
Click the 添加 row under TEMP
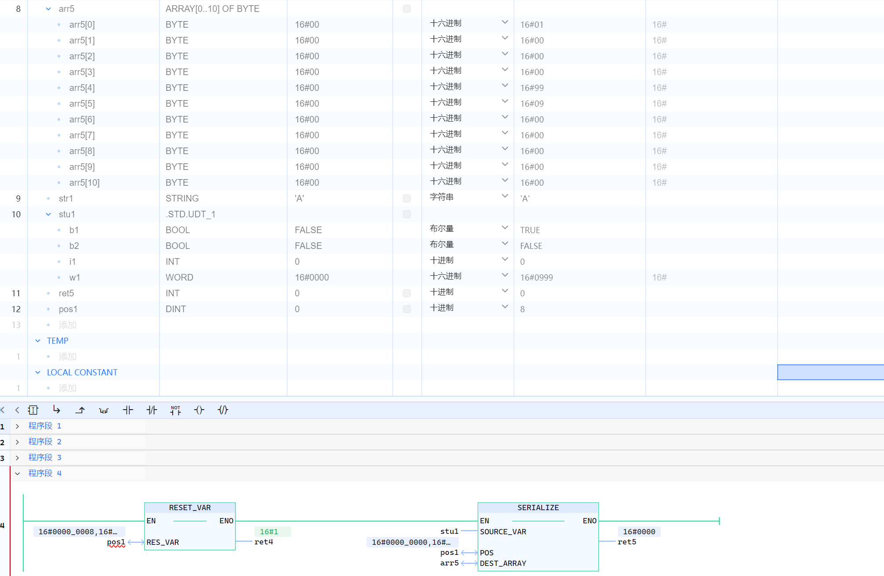coord(67,356)
